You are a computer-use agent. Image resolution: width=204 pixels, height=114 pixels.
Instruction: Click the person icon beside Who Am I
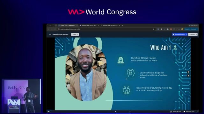175,47
